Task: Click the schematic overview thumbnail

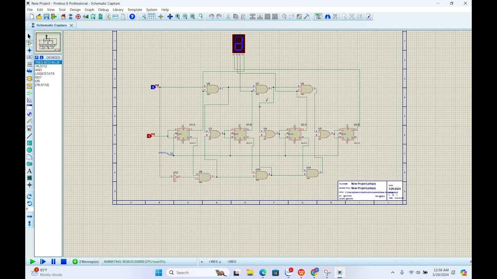Action: (49, 42)
